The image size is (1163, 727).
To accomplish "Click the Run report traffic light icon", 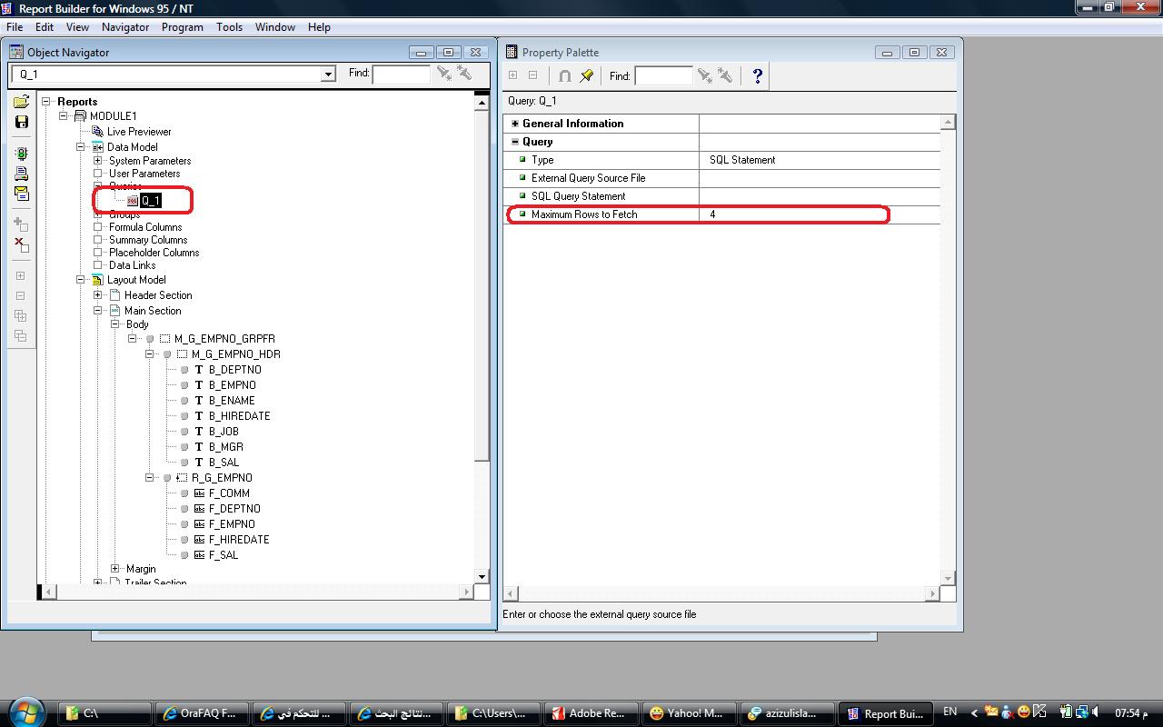I will [21, 154].
